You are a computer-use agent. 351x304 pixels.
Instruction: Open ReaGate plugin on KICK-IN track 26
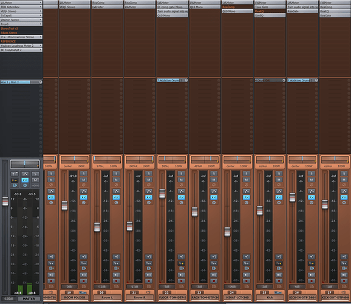coord(302,11)
